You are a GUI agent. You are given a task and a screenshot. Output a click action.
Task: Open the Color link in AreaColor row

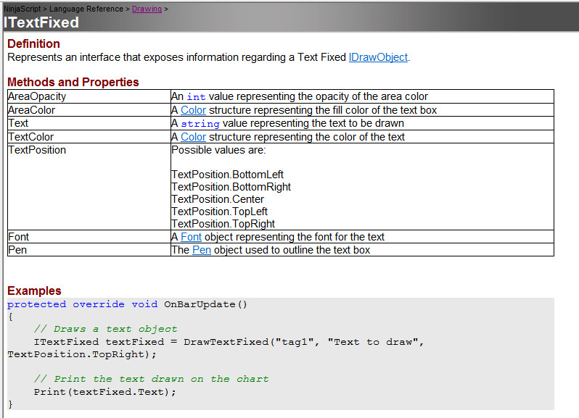tap(193, 110)
